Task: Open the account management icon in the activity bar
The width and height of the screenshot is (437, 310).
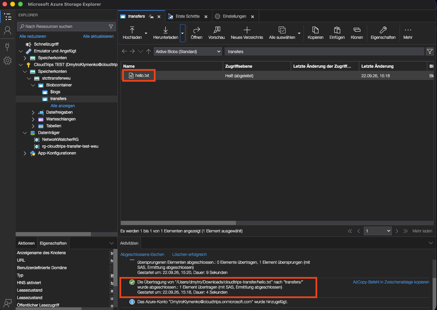Action: [x=7, y=31]
